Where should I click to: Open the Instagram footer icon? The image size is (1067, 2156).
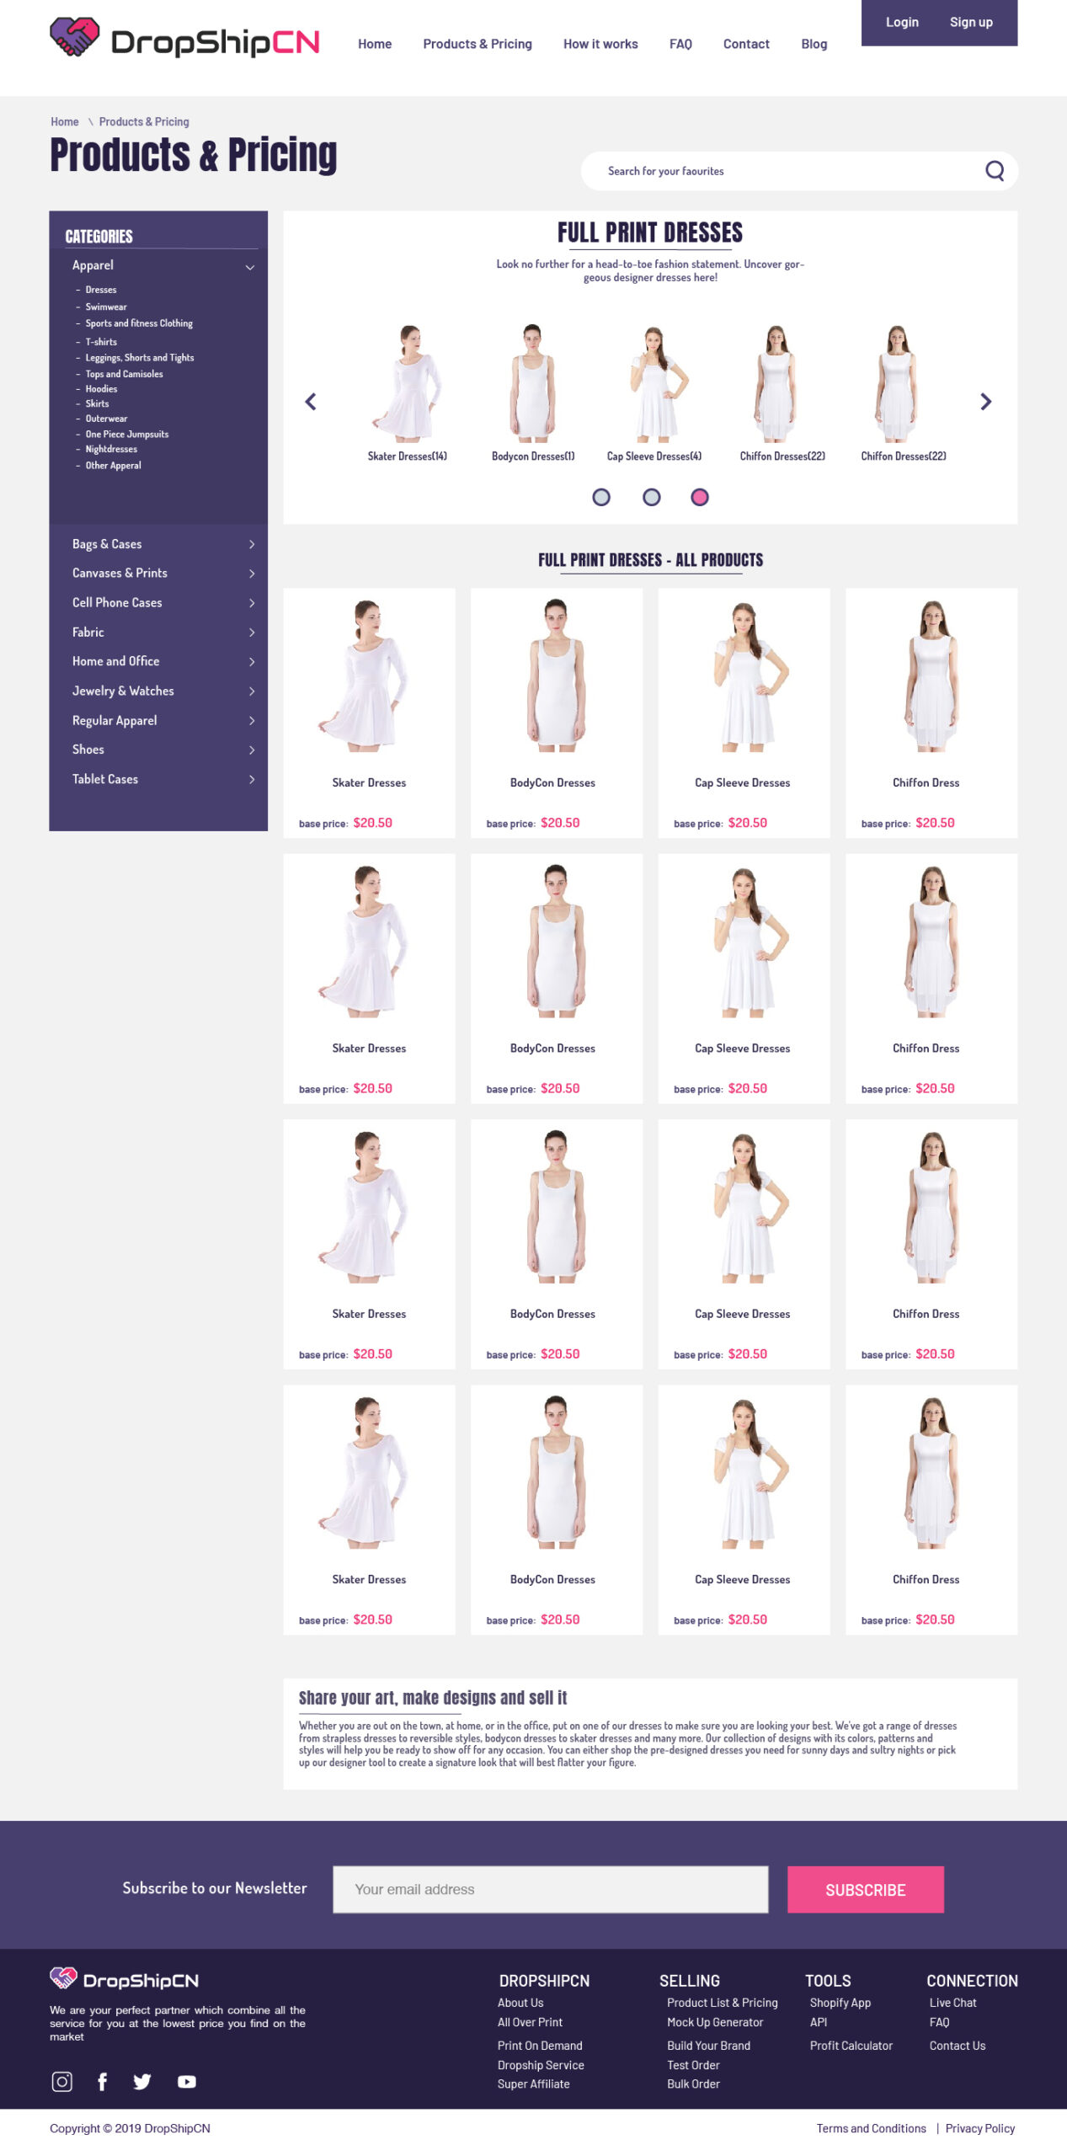(x=62, y=2081)
